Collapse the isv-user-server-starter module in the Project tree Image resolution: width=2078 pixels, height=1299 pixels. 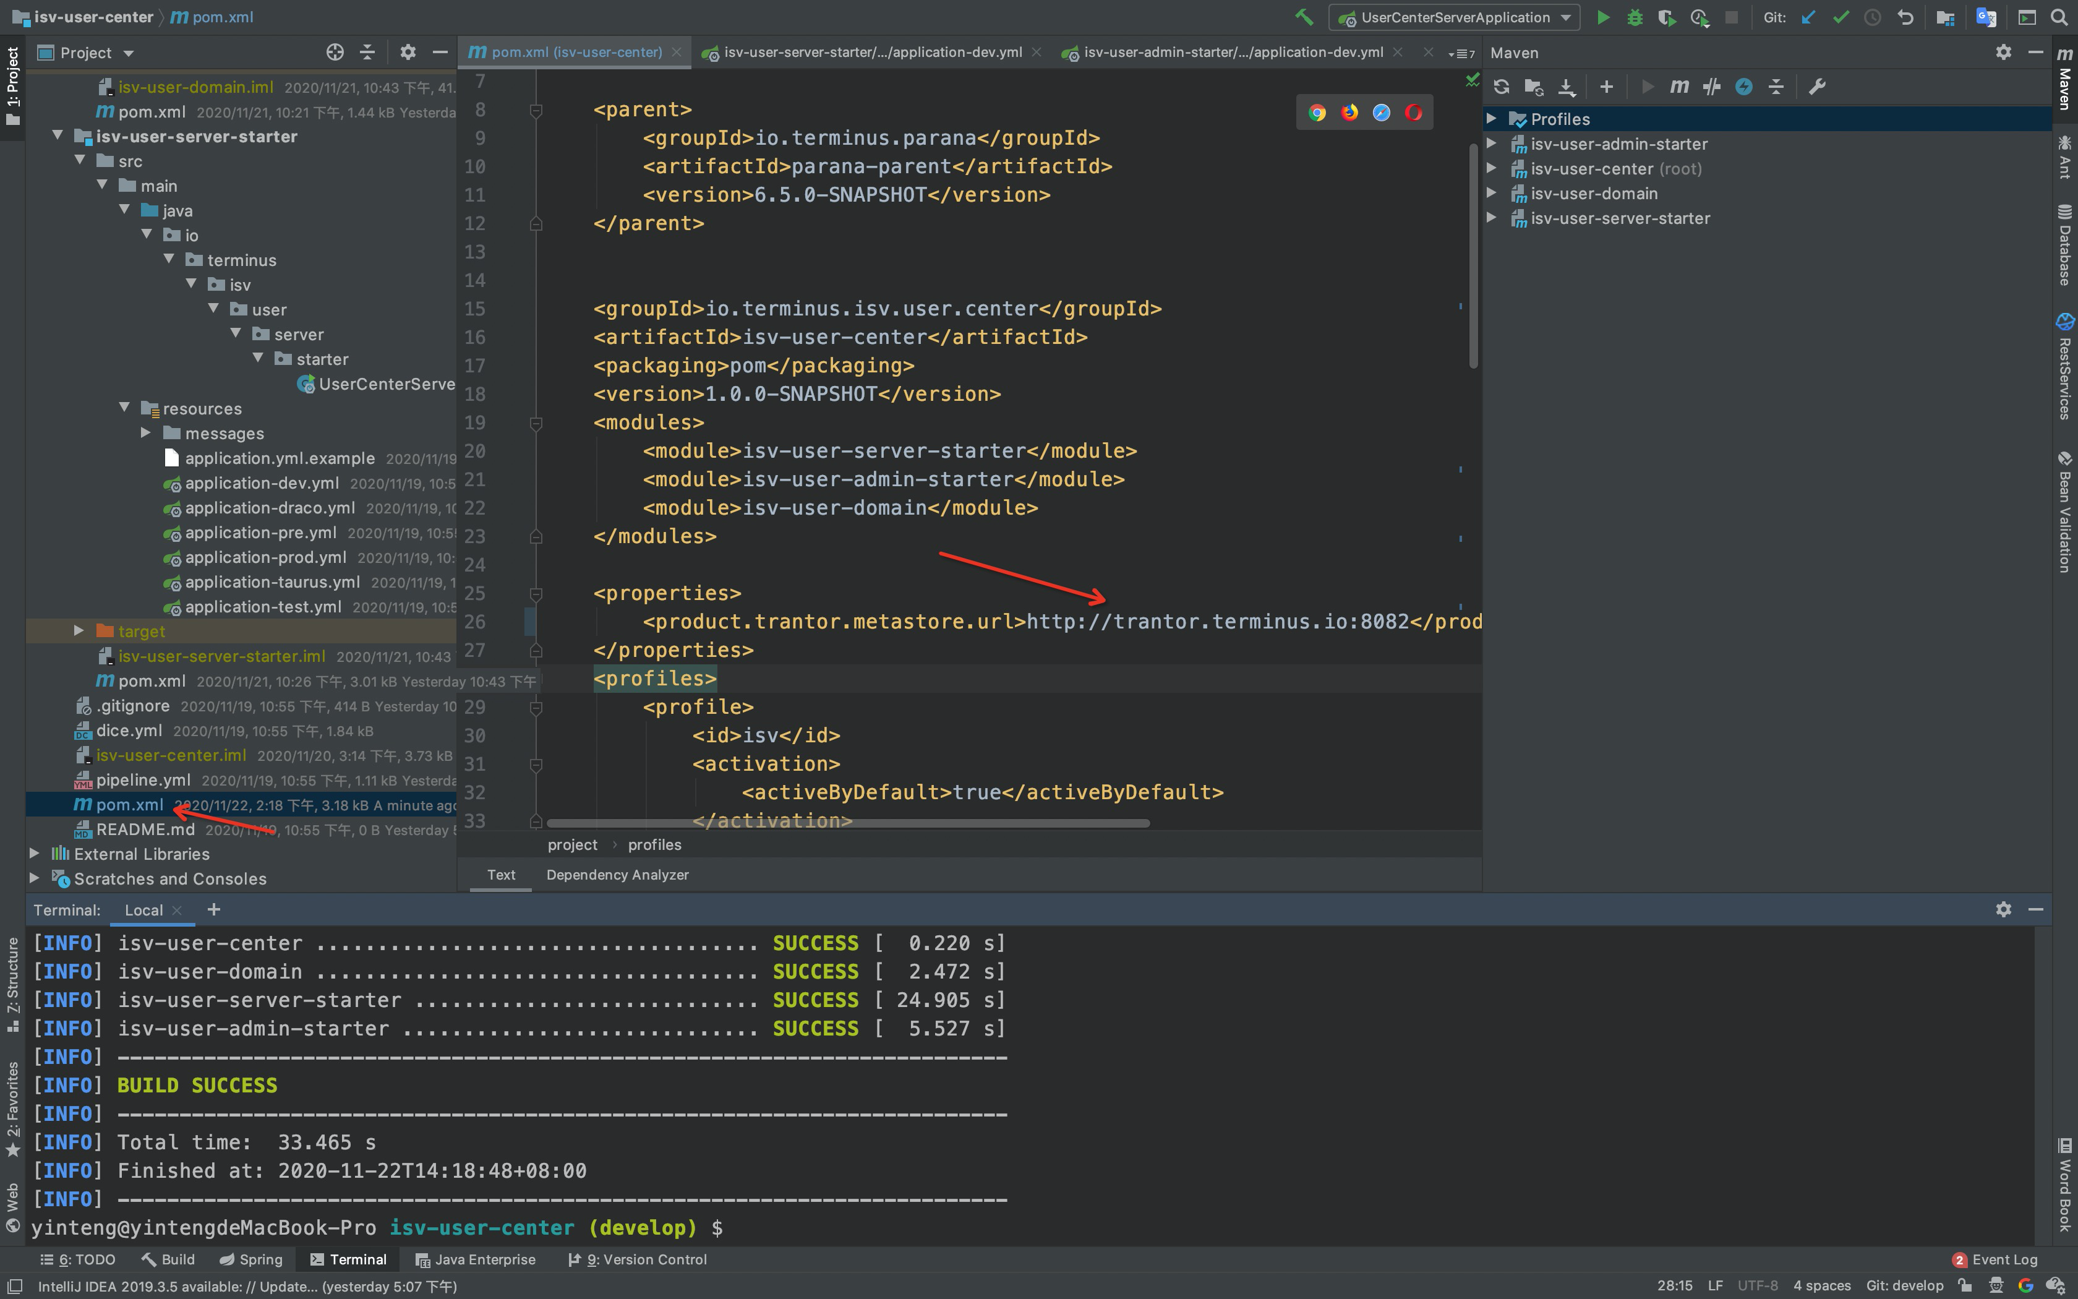(58, 135)
